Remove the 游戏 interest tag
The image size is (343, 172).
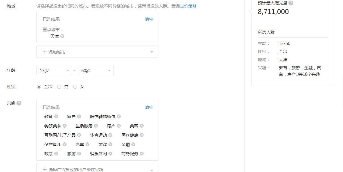point(110,144)
